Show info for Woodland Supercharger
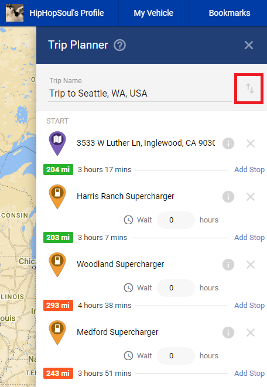 [228, 265]
